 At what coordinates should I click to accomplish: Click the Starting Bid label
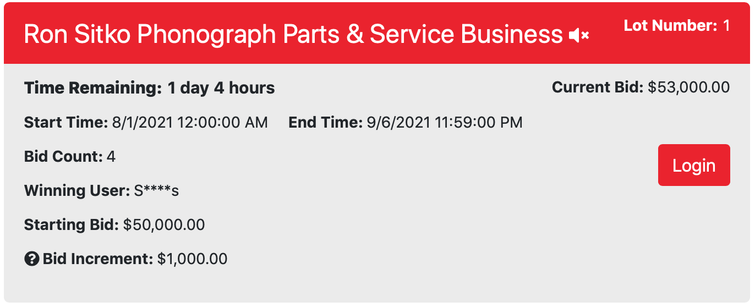(x=71, y=224)
